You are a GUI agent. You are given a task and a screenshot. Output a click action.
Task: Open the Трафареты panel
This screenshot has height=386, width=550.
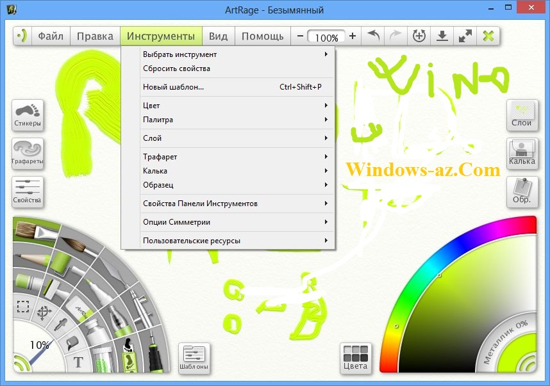pos(28,154)
